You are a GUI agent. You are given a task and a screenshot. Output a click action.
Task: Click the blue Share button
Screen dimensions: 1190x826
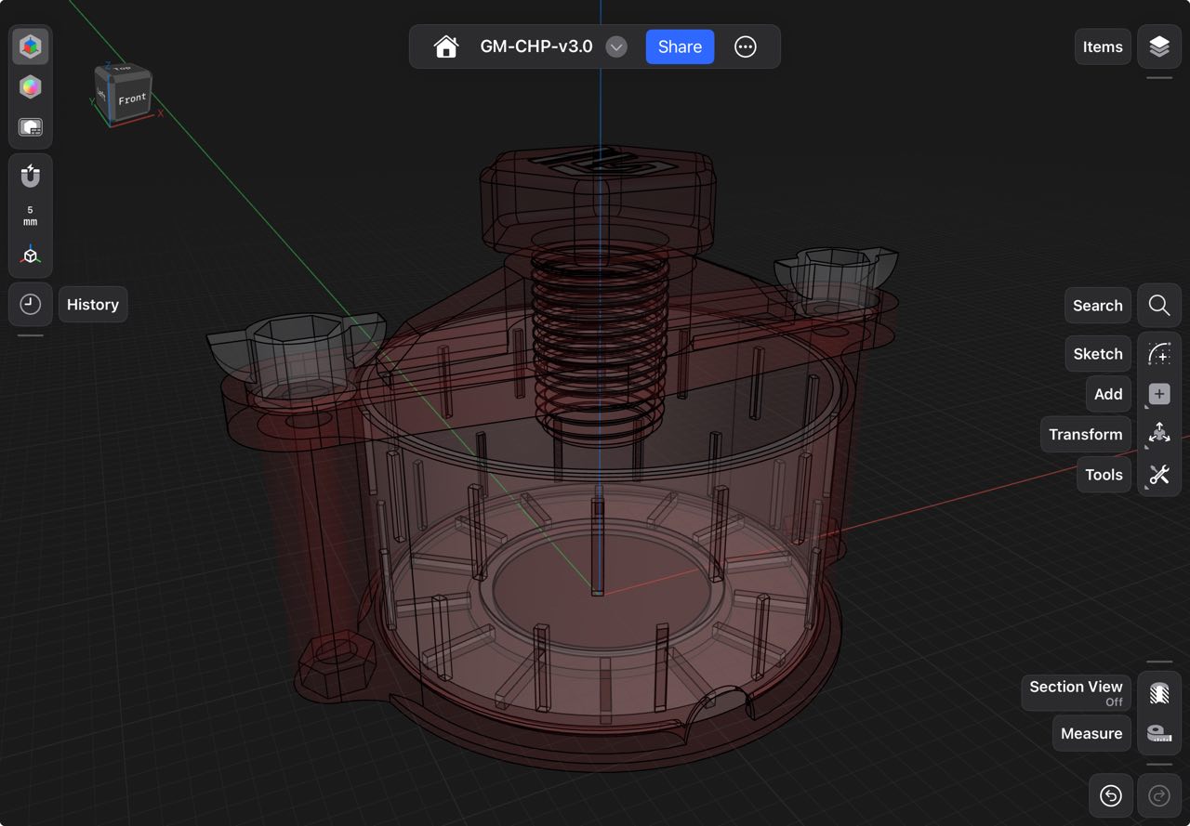pyautogui.click(x=680, y=46)
